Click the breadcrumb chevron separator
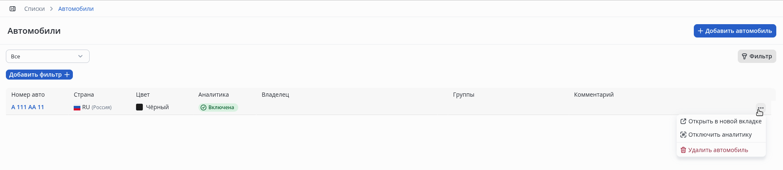 [x=52, y=9]
